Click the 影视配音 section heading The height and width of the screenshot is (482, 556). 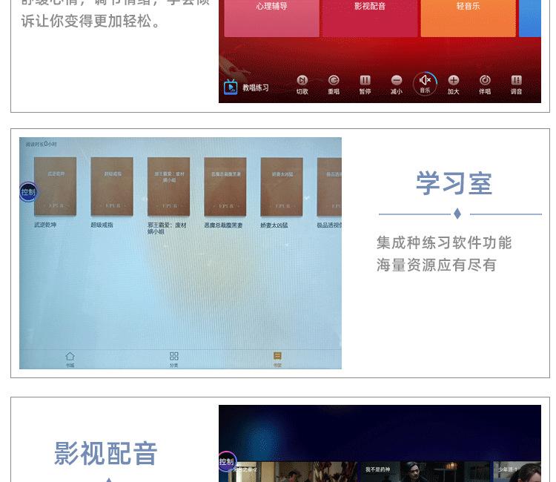pyautogui.click(x=105, y=453)
